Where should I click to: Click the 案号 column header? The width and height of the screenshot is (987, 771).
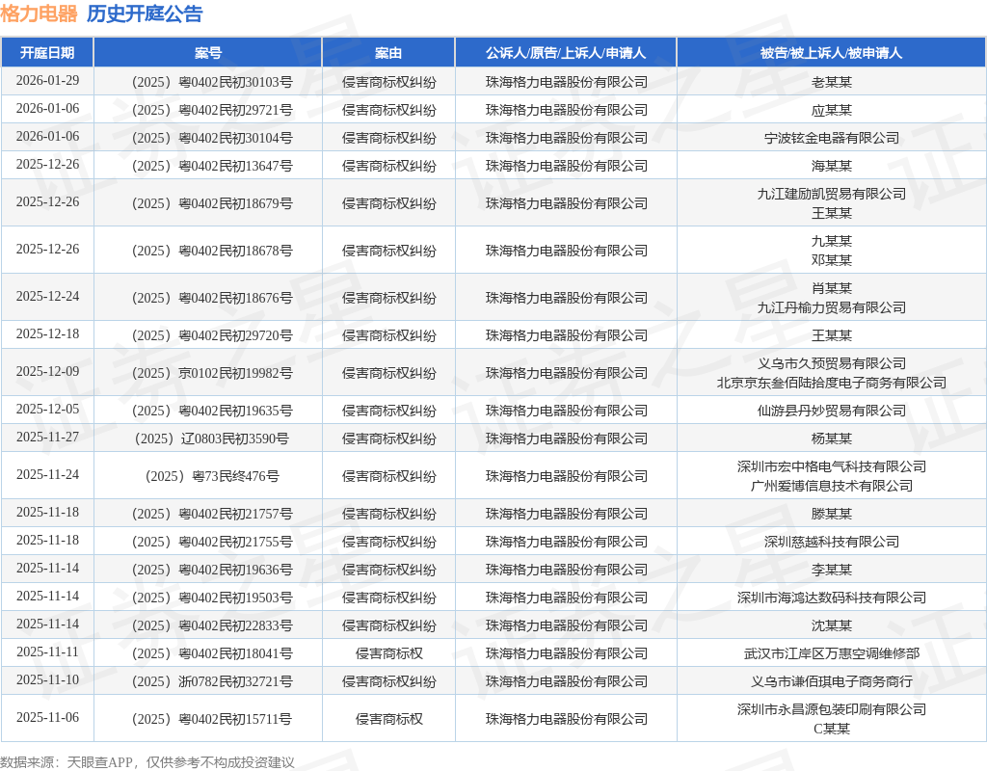click(x=208, y=53)
